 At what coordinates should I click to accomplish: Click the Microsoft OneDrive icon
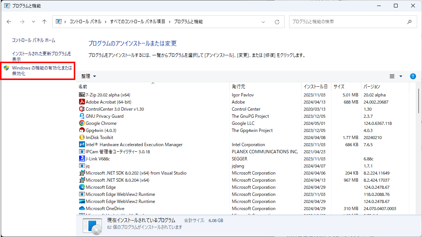pyautogui.click(x=82, y=209)
